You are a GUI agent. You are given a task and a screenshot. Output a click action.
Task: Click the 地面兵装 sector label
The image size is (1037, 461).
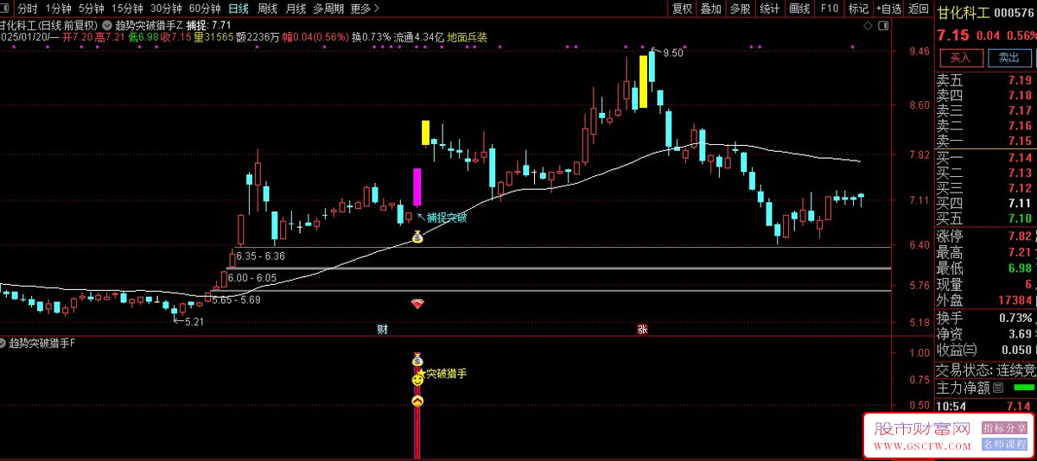tap(468, 38)
